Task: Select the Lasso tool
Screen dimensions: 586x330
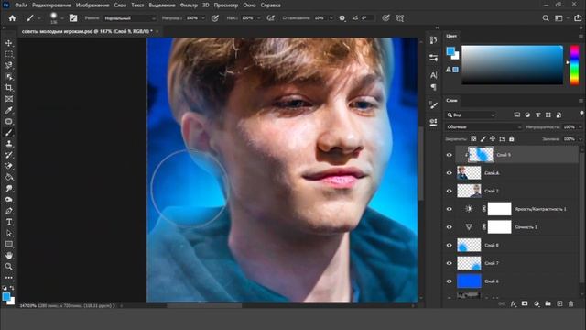Action: tap(8, 65)
